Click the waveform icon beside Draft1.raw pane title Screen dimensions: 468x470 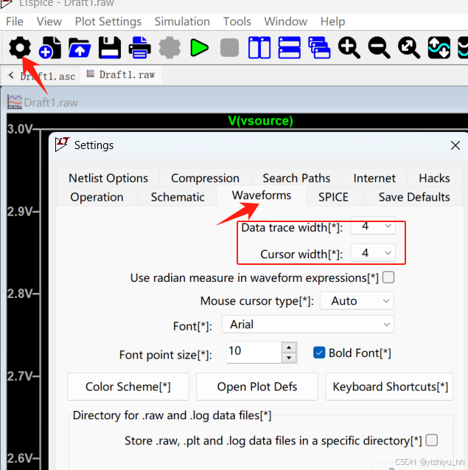tap(15, 103)
